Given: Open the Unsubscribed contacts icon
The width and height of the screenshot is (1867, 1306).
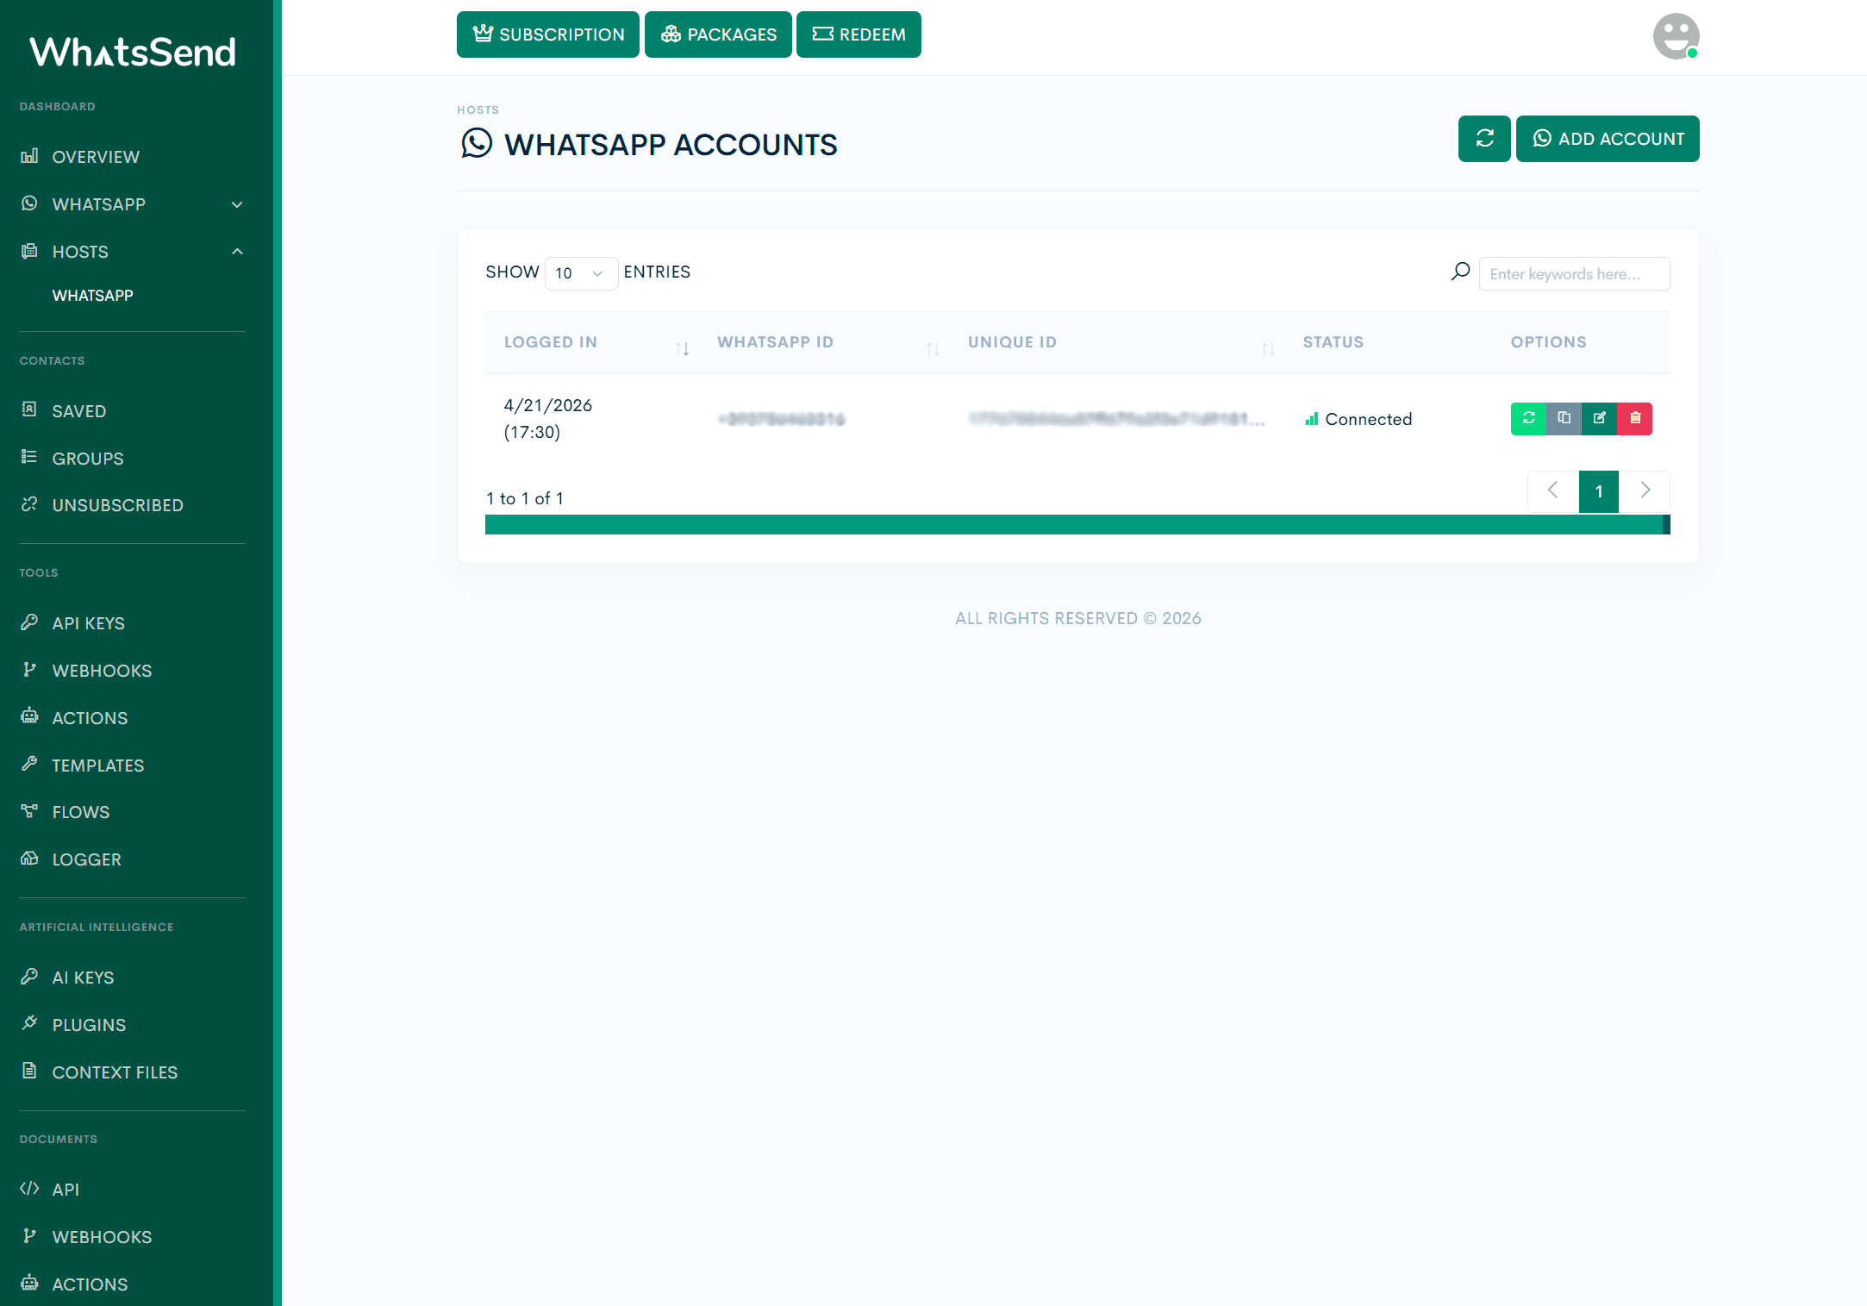Looking at the screenshot, I should coord(29,503).
